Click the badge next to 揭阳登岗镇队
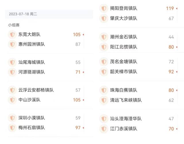This screenshot has height=144, width=184. tap(104, 8)
